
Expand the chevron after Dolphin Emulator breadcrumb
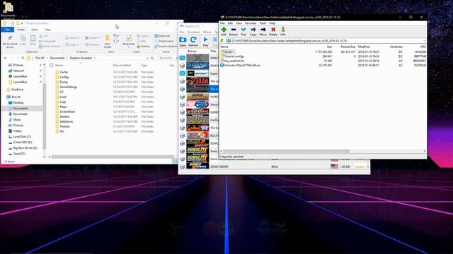94,58
